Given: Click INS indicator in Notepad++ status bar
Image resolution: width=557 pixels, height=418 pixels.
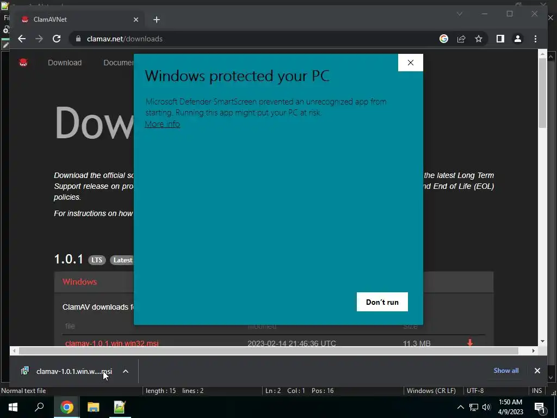Looking at the screenshot, I should (537, 391).
